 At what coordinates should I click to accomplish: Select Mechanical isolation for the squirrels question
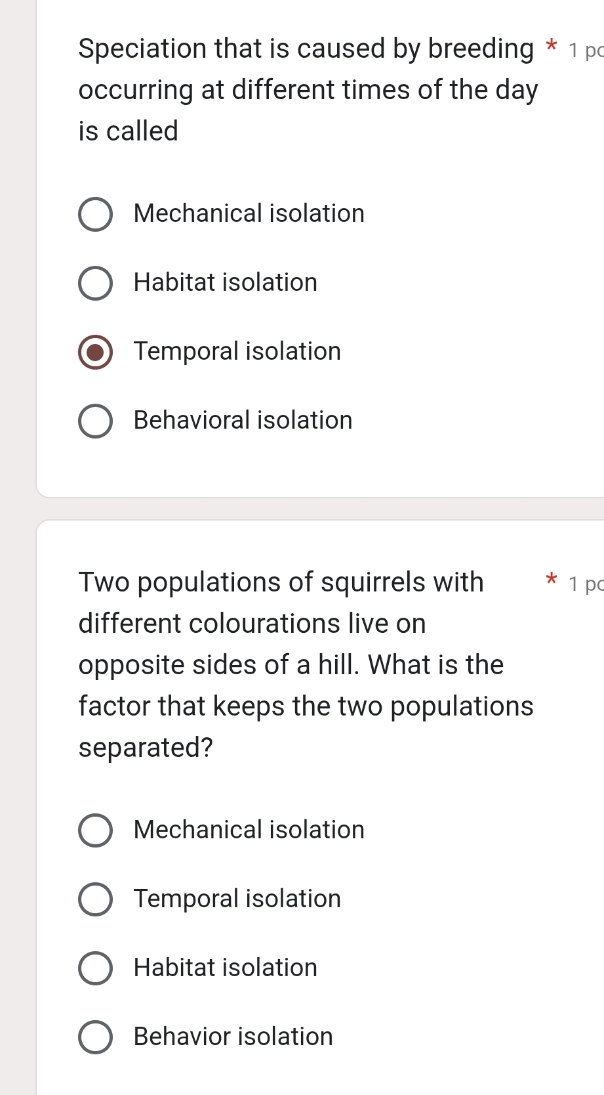coord(95,830)
